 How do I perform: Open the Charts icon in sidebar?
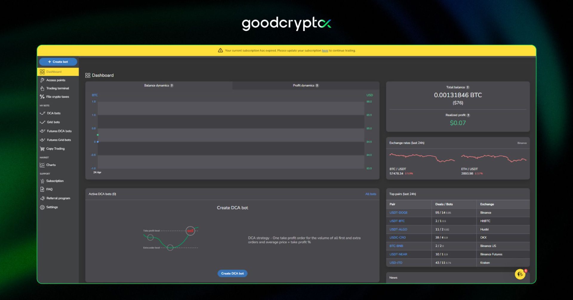tap(42, 165)
